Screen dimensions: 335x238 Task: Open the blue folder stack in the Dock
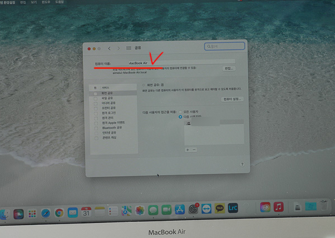click(x=311, y=206)
